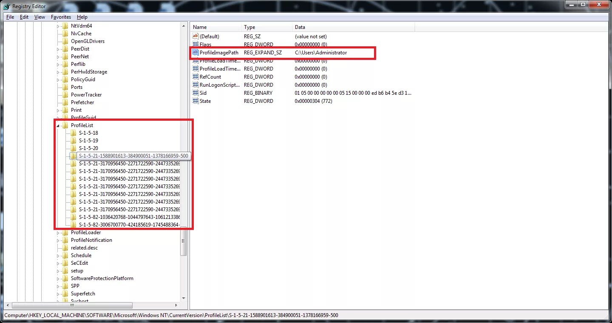Click the REG_EXPAND_SZ type cell
612x323 pixels.
(x=263, y=53)
